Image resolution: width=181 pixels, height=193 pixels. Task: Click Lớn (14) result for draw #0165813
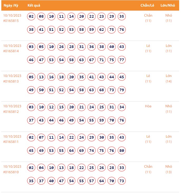click(169, 79)
